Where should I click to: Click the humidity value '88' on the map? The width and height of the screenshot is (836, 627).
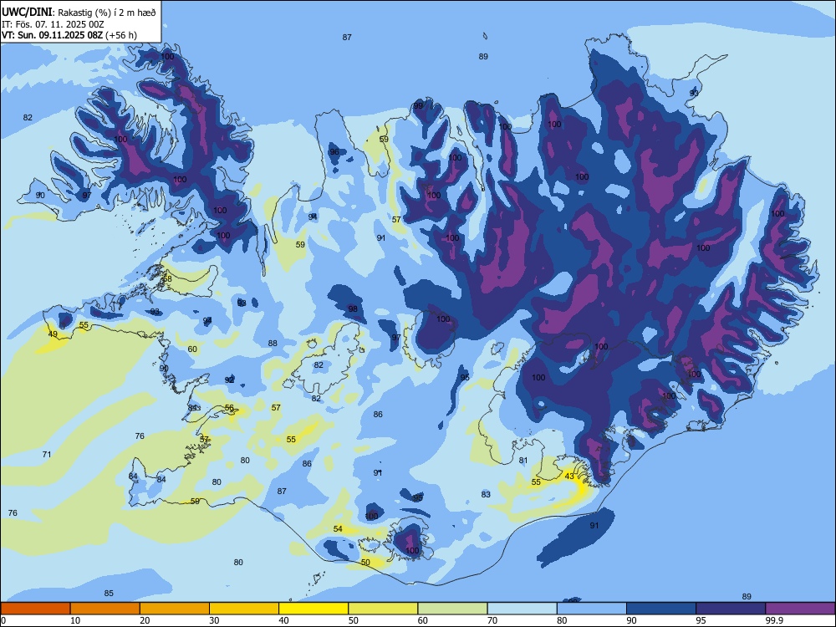[273, 344]
